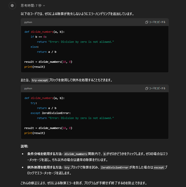Select the inline ZeroDivisionError code tag
This screenshot has height=187, width=186.
coord(114,168)
